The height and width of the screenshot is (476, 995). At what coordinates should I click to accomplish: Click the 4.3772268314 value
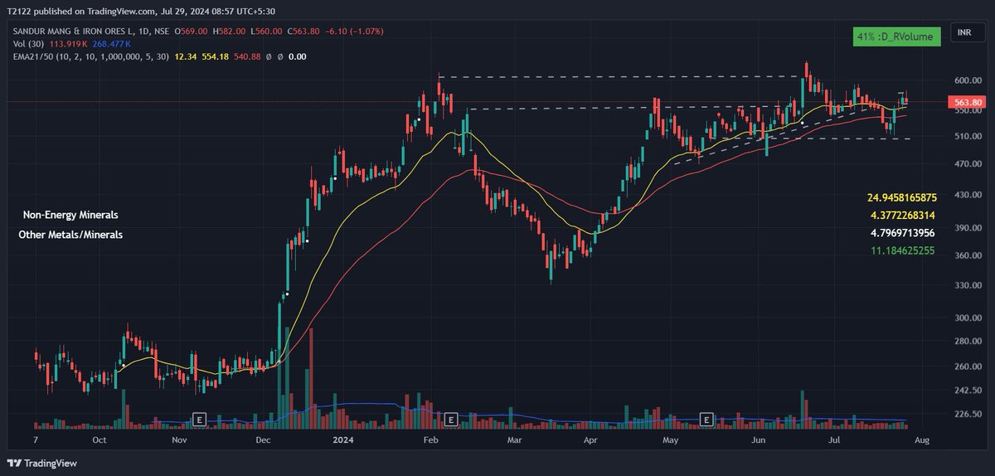click(905, 216)
